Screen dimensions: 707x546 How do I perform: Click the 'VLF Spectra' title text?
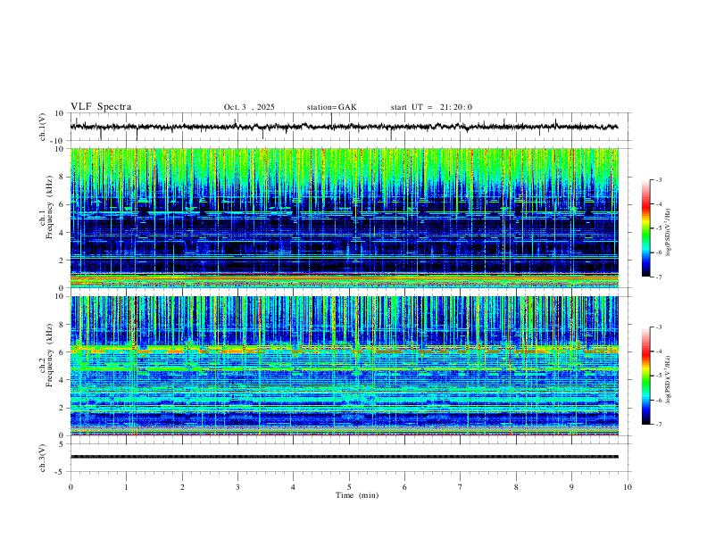[x=101, y=107]
